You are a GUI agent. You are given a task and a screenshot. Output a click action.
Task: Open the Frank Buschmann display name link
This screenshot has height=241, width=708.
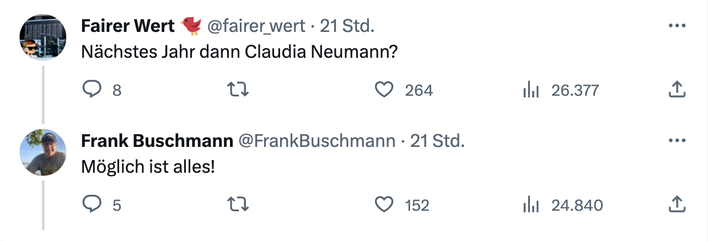[x=157, y=141]
